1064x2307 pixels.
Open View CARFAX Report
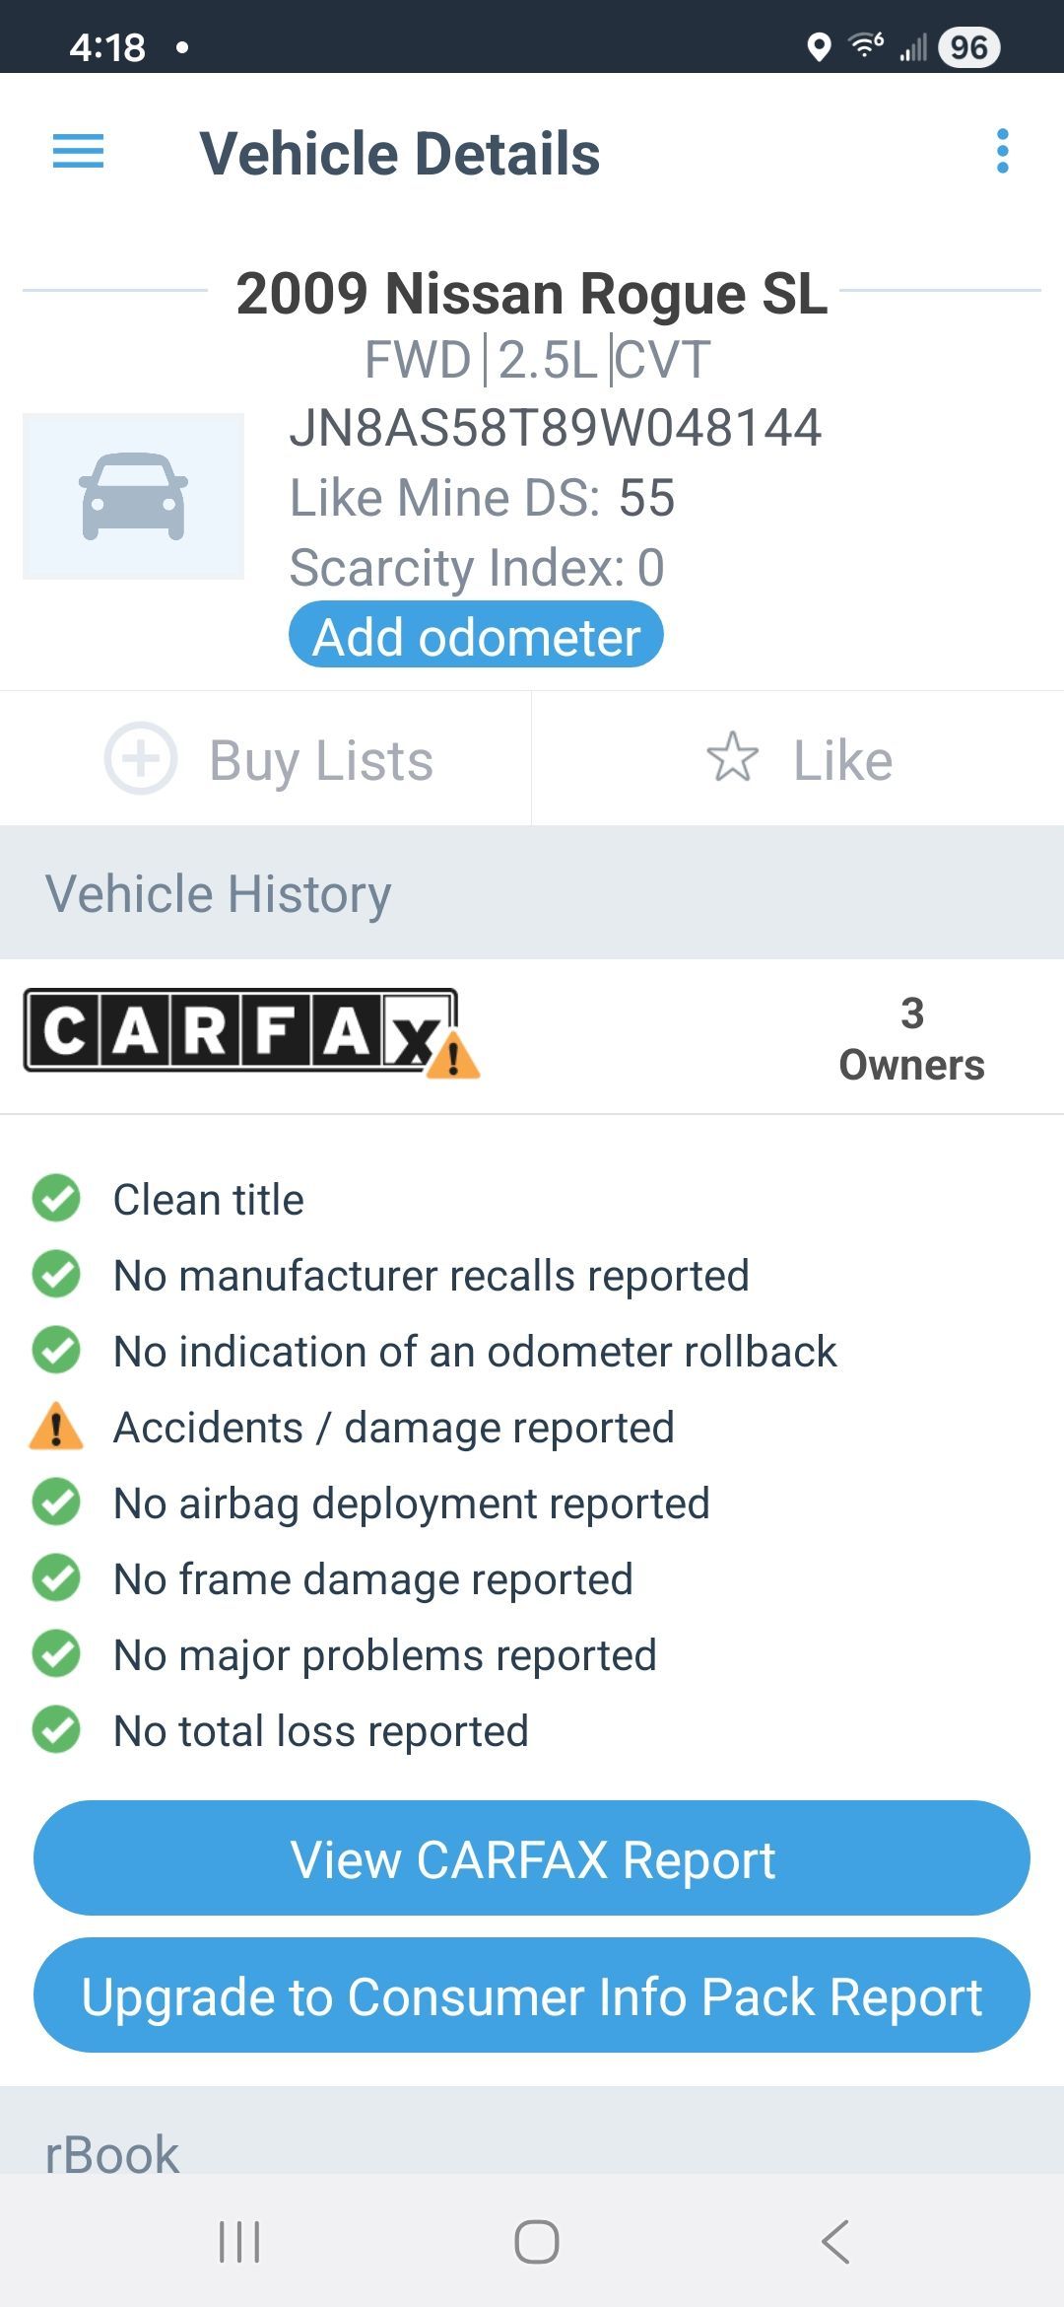click(x=532, y=1859)
